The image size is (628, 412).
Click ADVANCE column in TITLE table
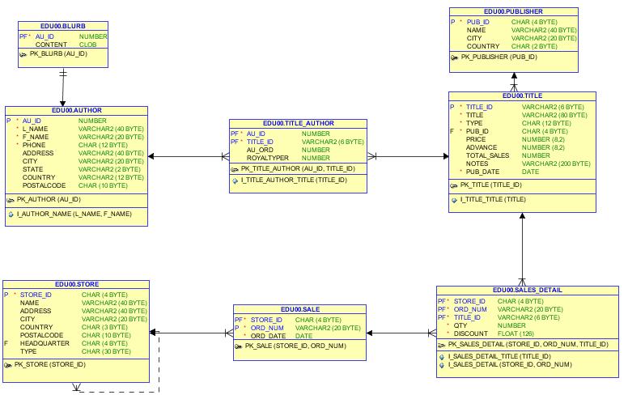click(481, 147)
